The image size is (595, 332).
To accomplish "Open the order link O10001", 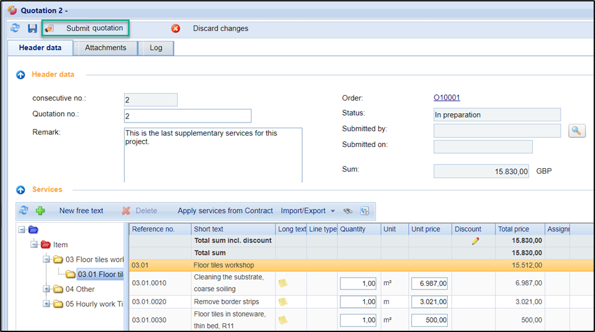I will click(446, 98).
